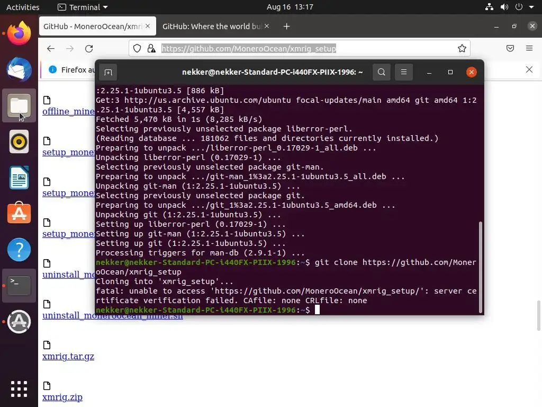
Task: Open the offline_miner file link
Action: (x=68, y=111)
